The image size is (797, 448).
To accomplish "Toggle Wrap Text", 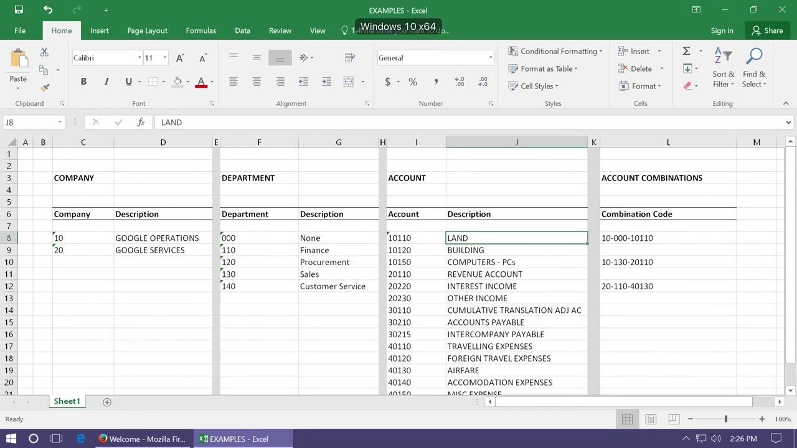I will (x=349, y=58).
